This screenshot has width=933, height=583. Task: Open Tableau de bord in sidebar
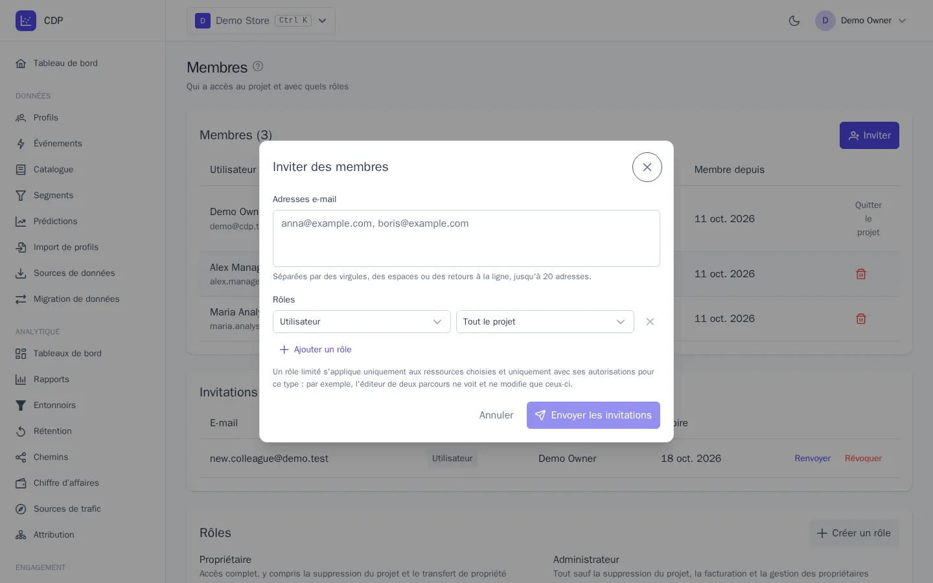82,63
